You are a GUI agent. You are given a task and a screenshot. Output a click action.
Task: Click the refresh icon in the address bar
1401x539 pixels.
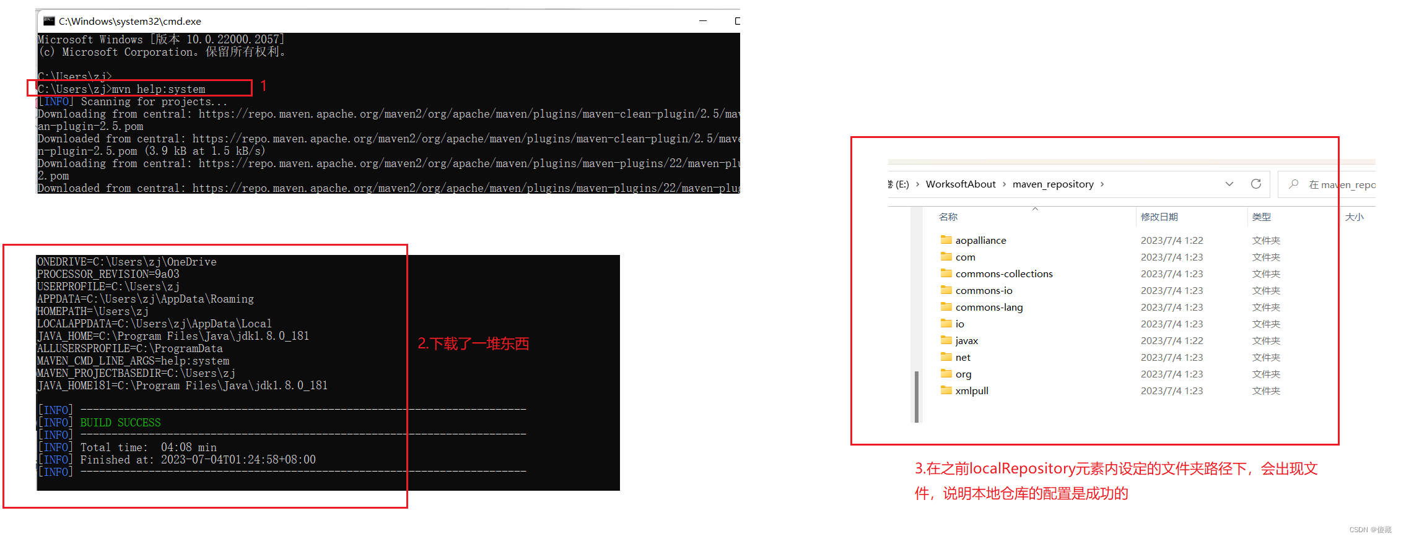pyautogui.click(x=1256, y=184)
